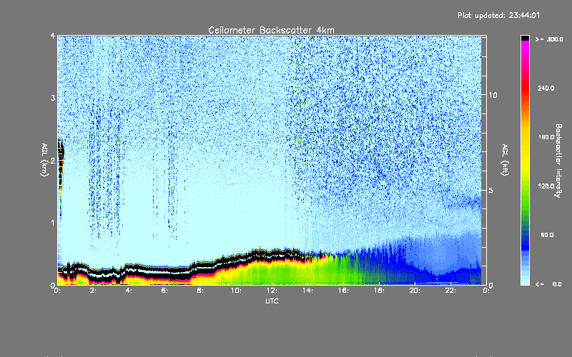This screenshot has height=357, width=572.
Task: Click the '4' tick on the km axis
Action: tap(53, 36)
